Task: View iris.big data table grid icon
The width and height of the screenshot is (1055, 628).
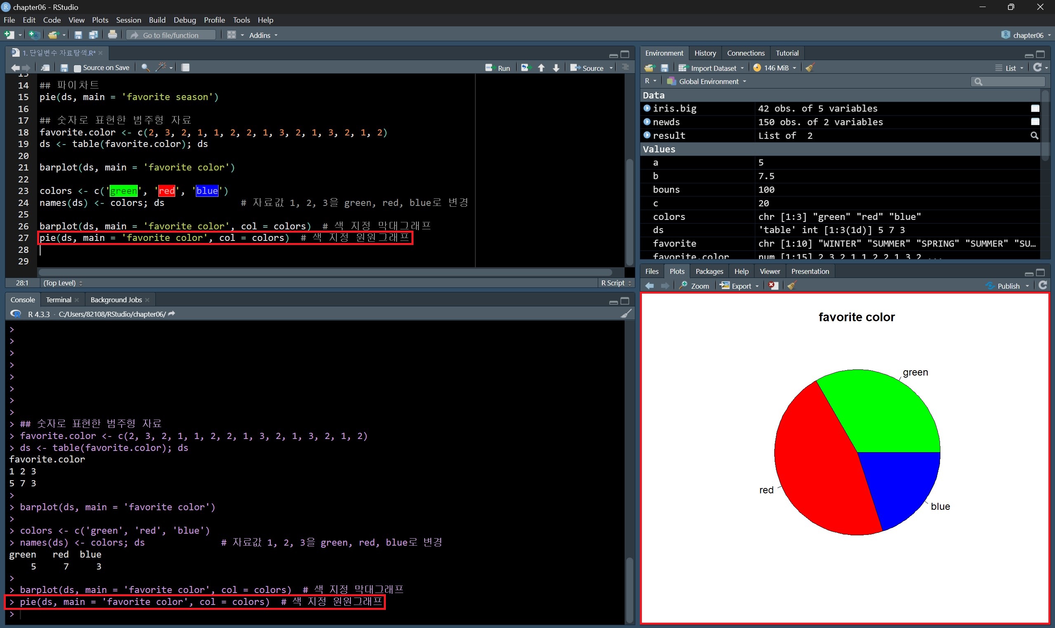Action: point(1035,108)
